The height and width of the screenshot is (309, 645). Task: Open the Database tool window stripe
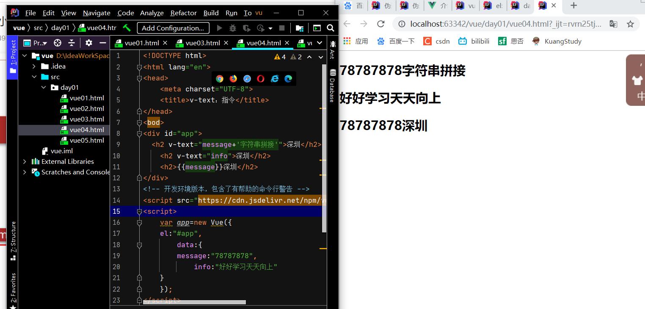tap(332, 90)
